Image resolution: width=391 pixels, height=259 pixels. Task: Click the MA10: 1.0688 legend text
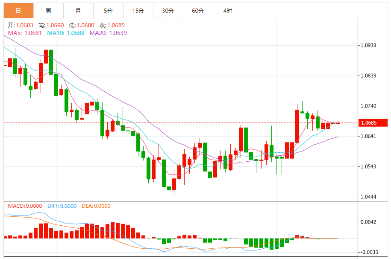coord(66,33)
